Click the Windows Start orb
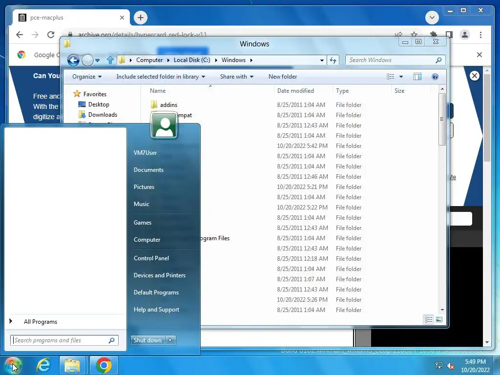Screen dimensions: 500x375 13,365
